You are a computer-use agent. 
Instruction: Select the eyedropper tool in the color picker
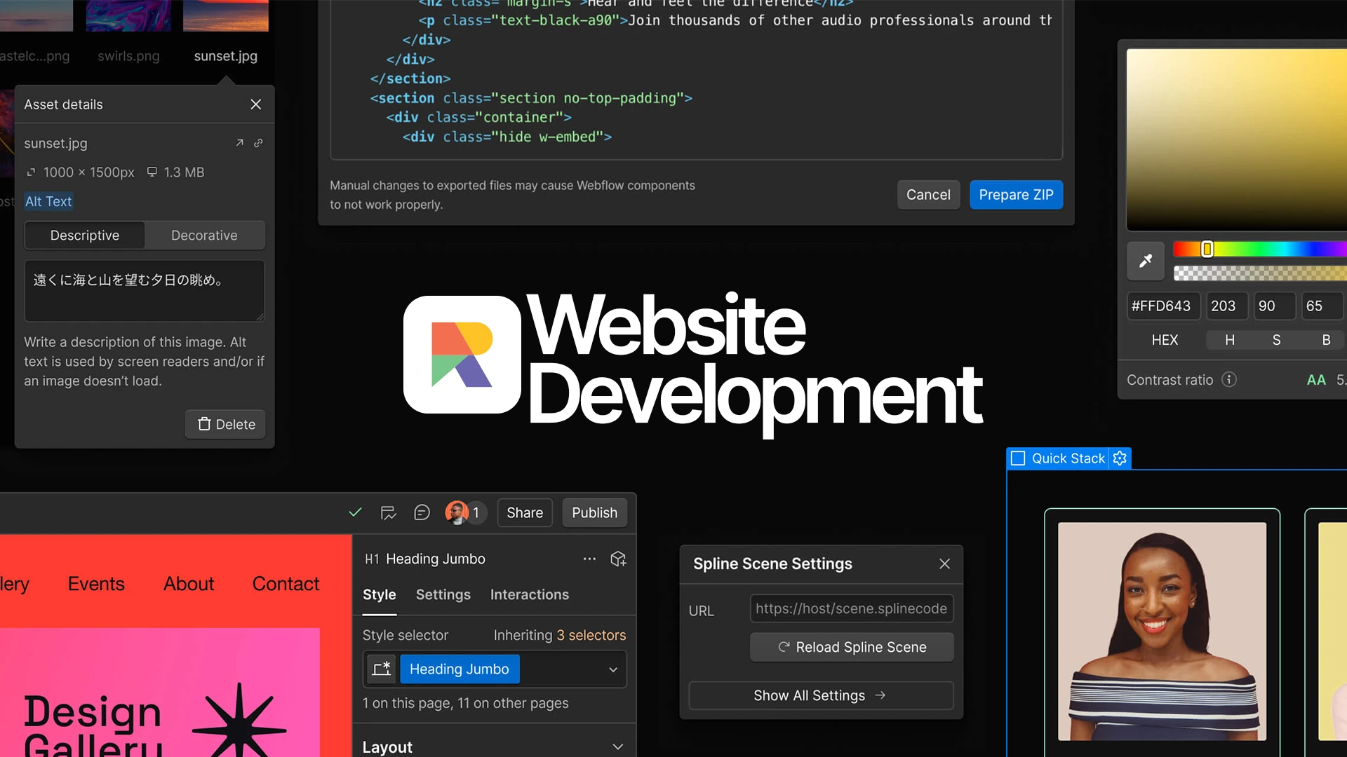click(1145, 261)
